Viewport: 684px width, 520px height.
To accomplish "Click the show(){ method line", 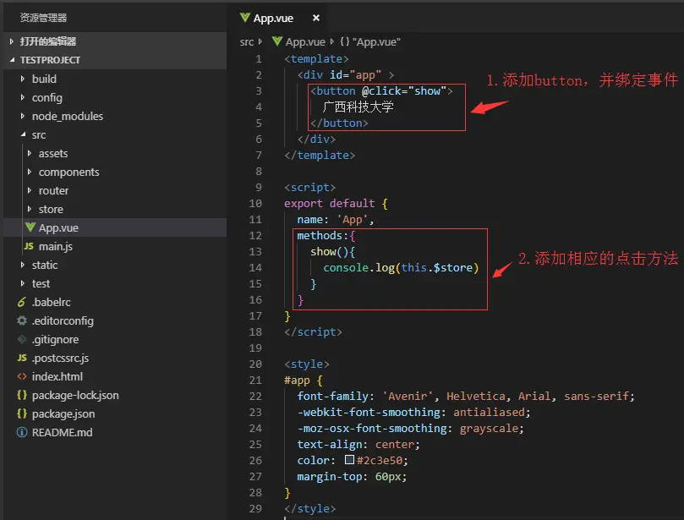I will coord(333,252).
